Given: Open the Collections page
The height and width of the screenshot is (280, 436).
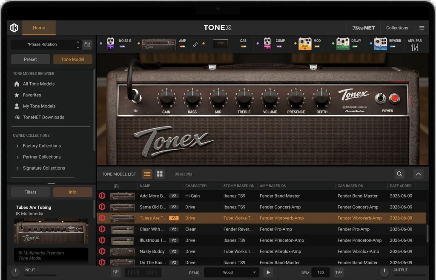Looking at the screenshot, I should click(397, 28).
